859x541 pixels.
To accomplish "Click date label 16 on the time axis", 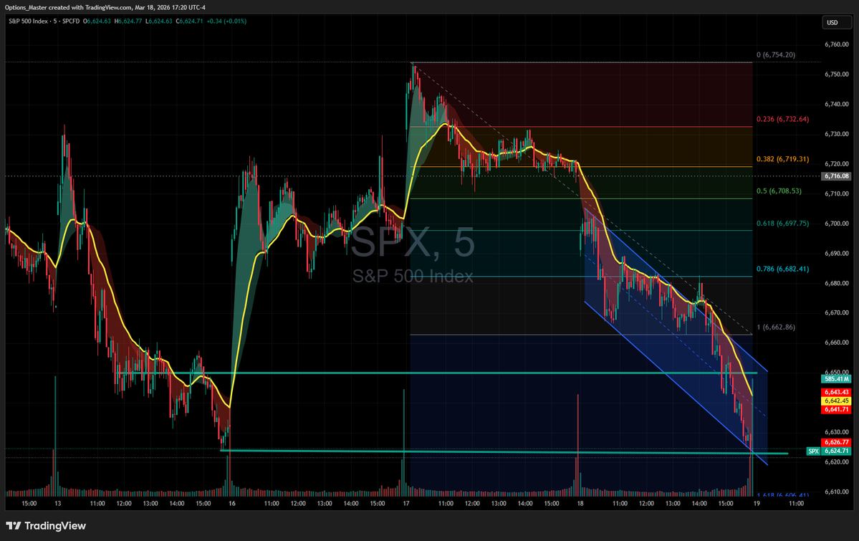I will [232, 503].
